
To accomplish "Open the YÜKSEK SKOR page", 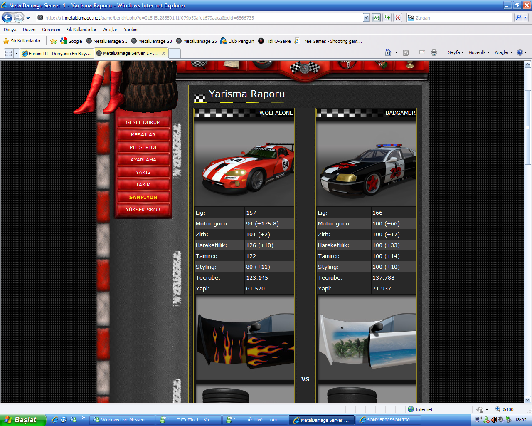I will pyautogui.click(x=143, y=210).
